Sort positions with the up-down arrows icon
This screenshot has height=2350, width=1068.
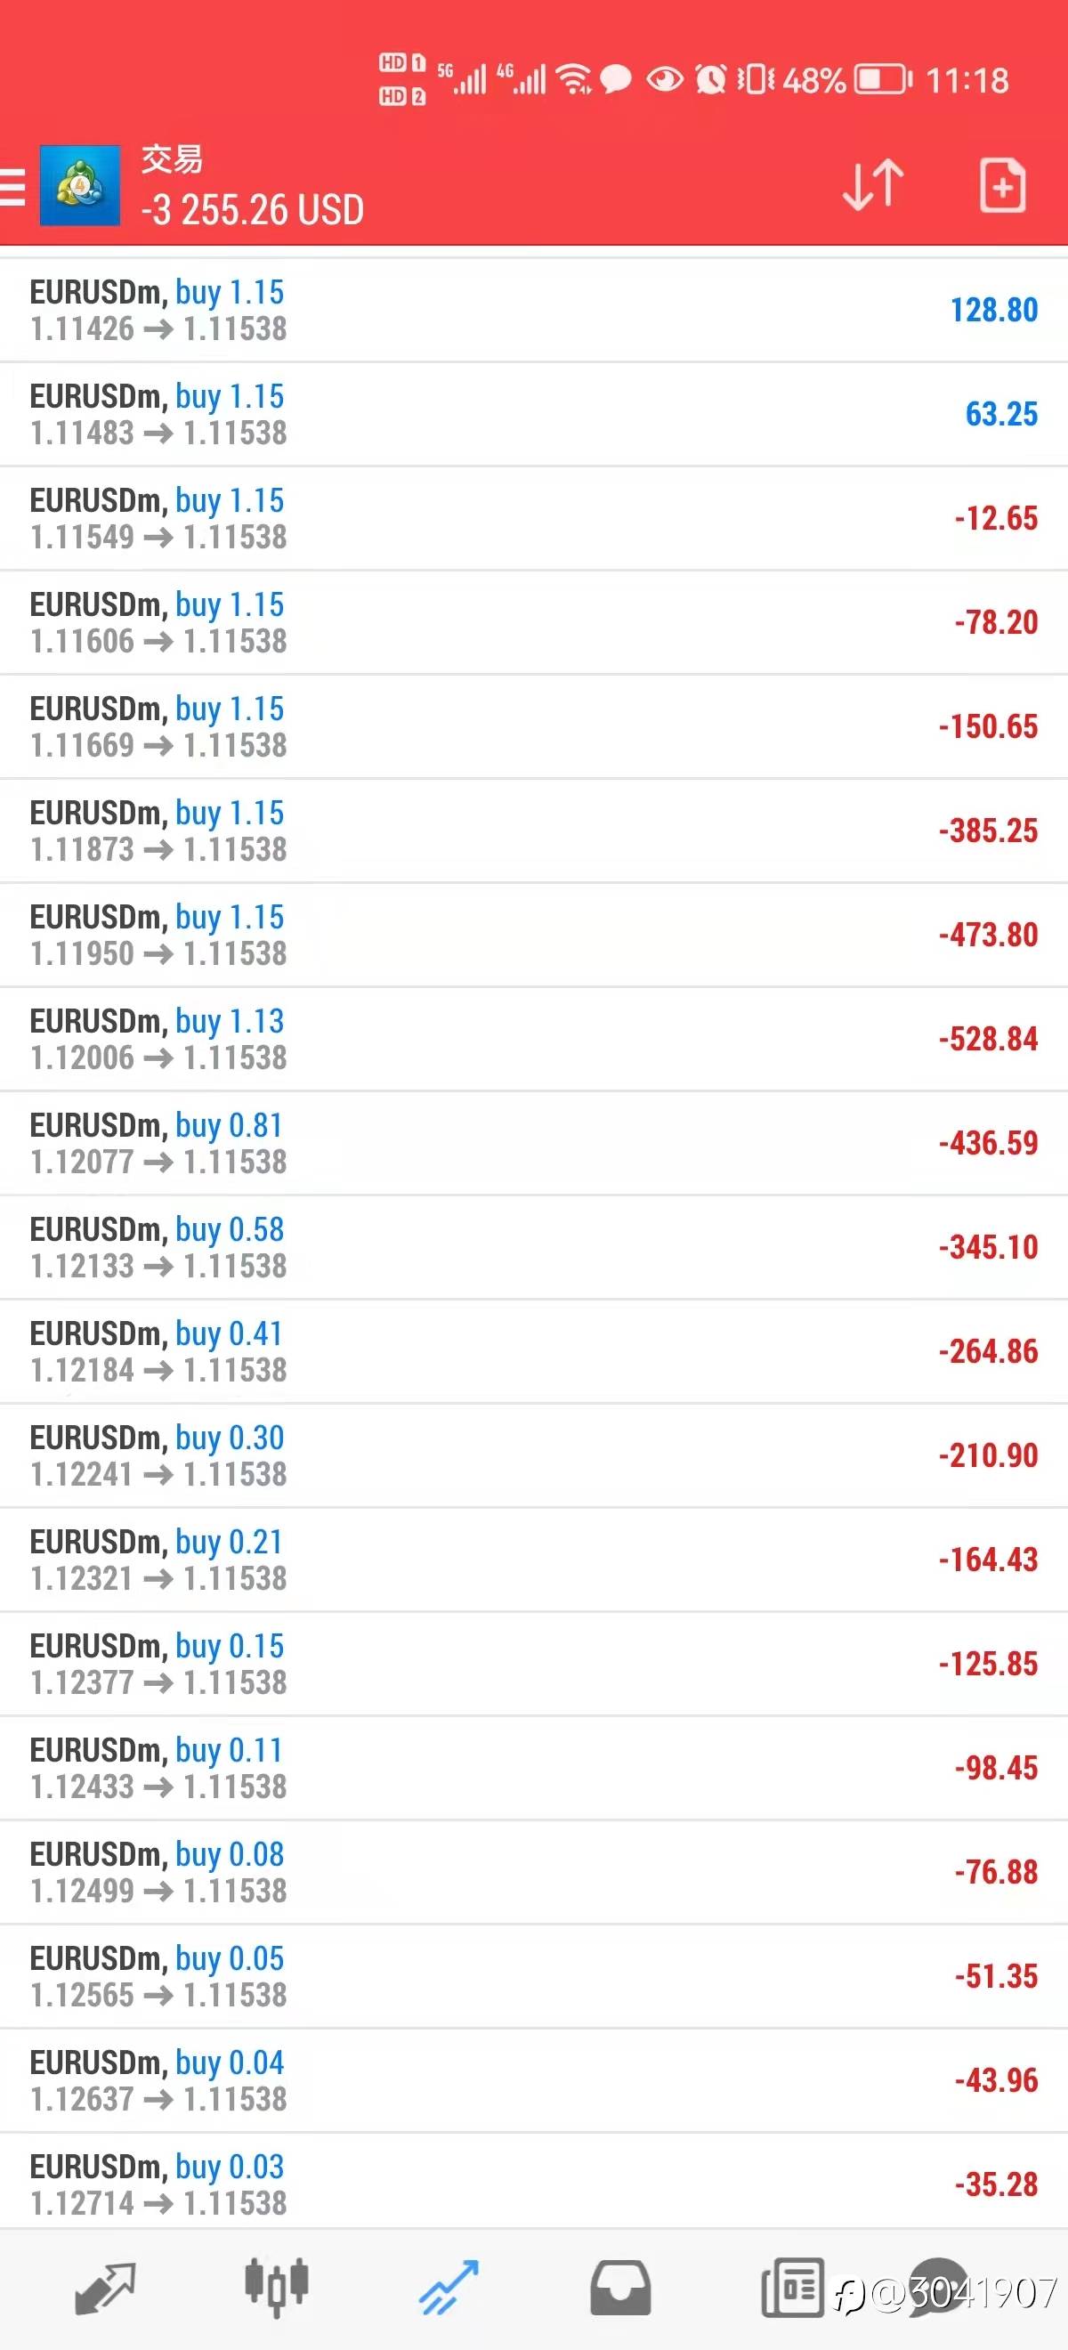pos(873,185)
